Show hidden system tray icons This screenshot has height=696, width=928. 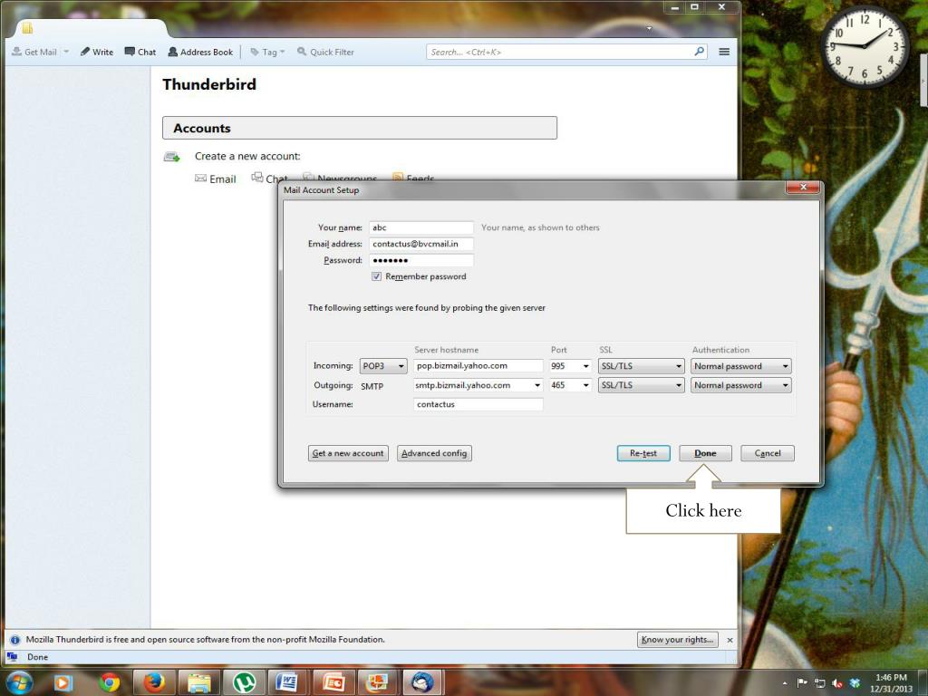pyautogui.click(x=785, y=683)
